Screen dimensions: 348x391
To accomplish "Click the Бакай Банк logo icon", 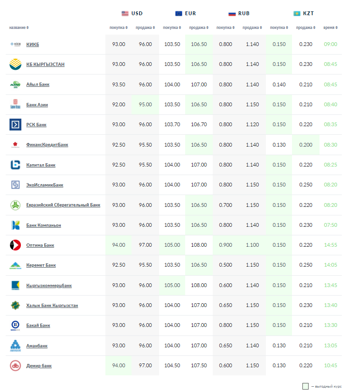I will pyautogui.click(x=15, y=326).
